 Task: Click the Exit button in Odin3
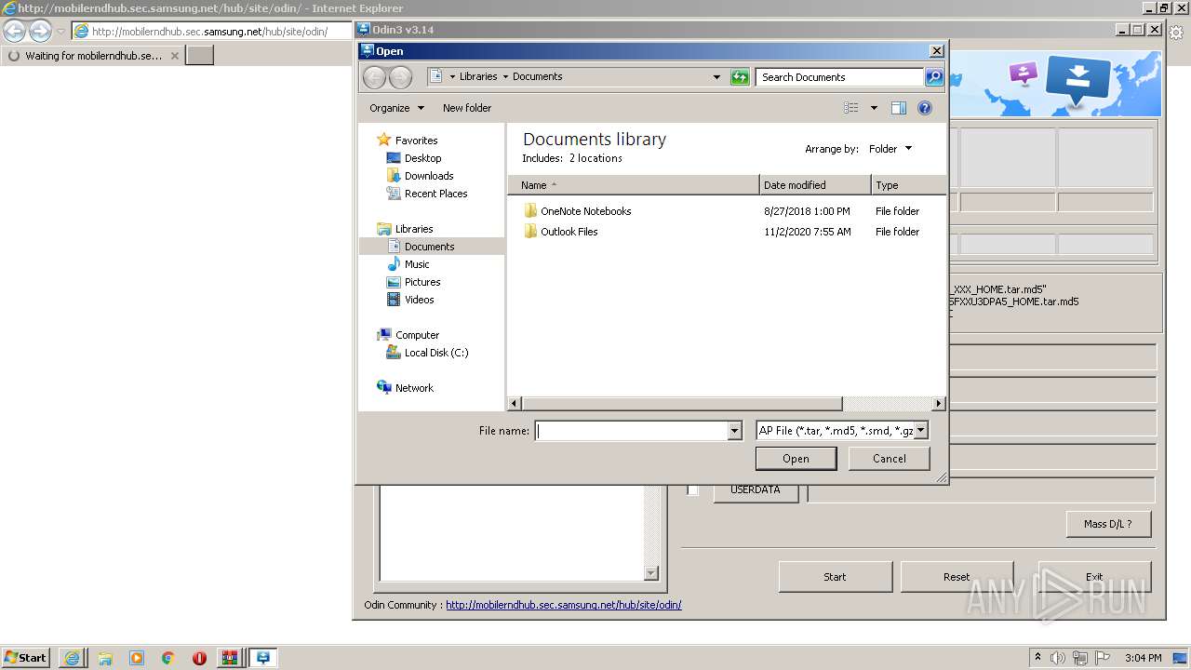click(1094, 577)
